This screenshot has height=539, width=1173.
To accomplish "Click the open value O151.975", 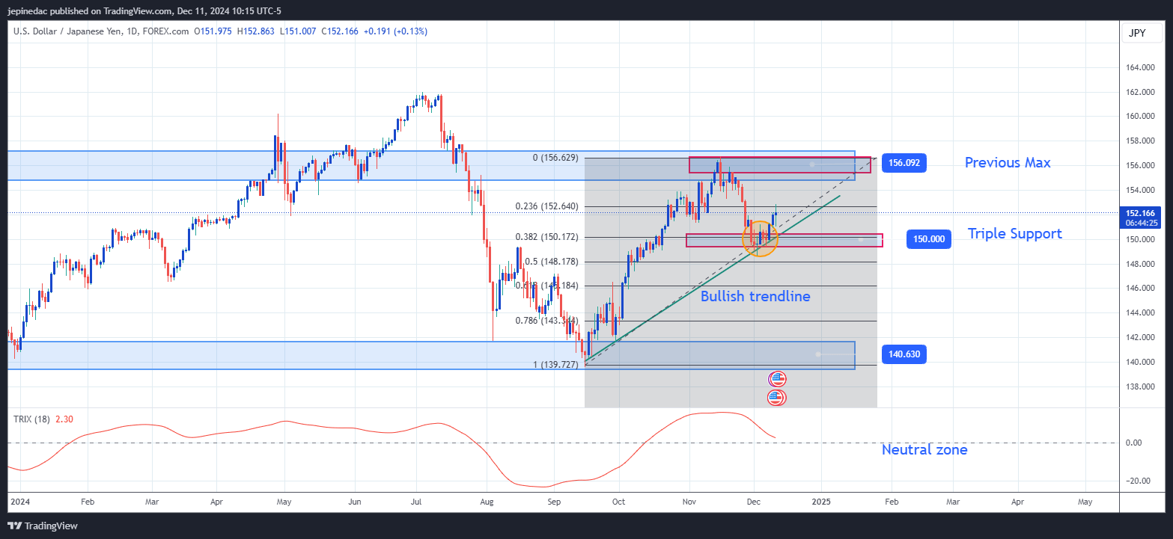I will 213,31.
